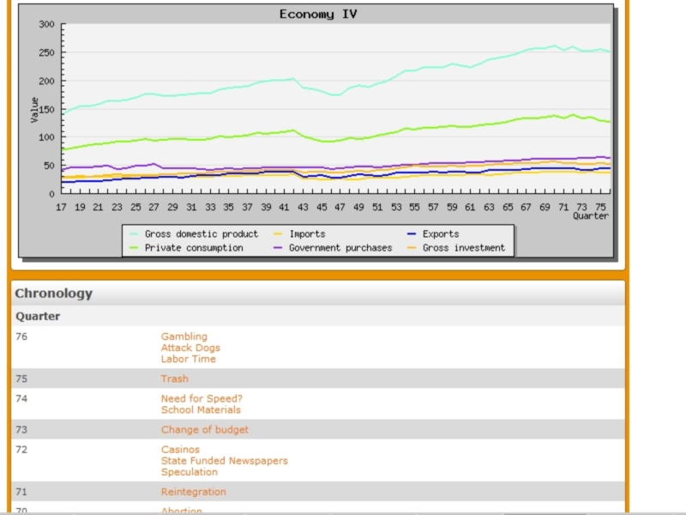Image resolution: width=686 pixels, height=515 pixels.
Task: Open the Change of budget link
Action: coord(204,430)
